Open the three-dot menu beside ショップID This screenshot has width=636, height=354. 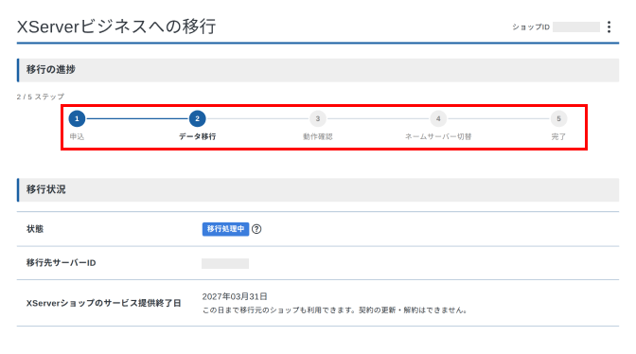point(609,27)
